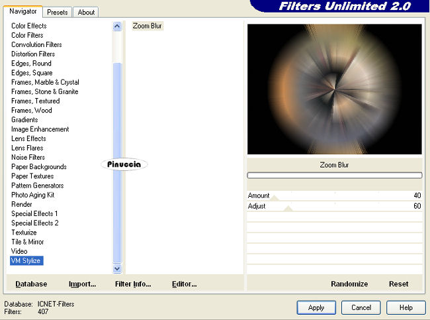
Task: Randomize the filter settings
Action: pyautogui.click(x=349, y=284)
